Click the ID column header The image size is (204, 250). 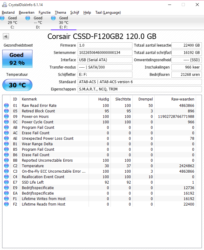(x=15, y=99)
